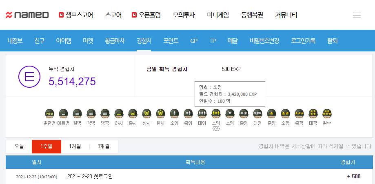Click the Named logo
Image resolution: width=375 pixels, height=184 pixels.
[27, 15]
